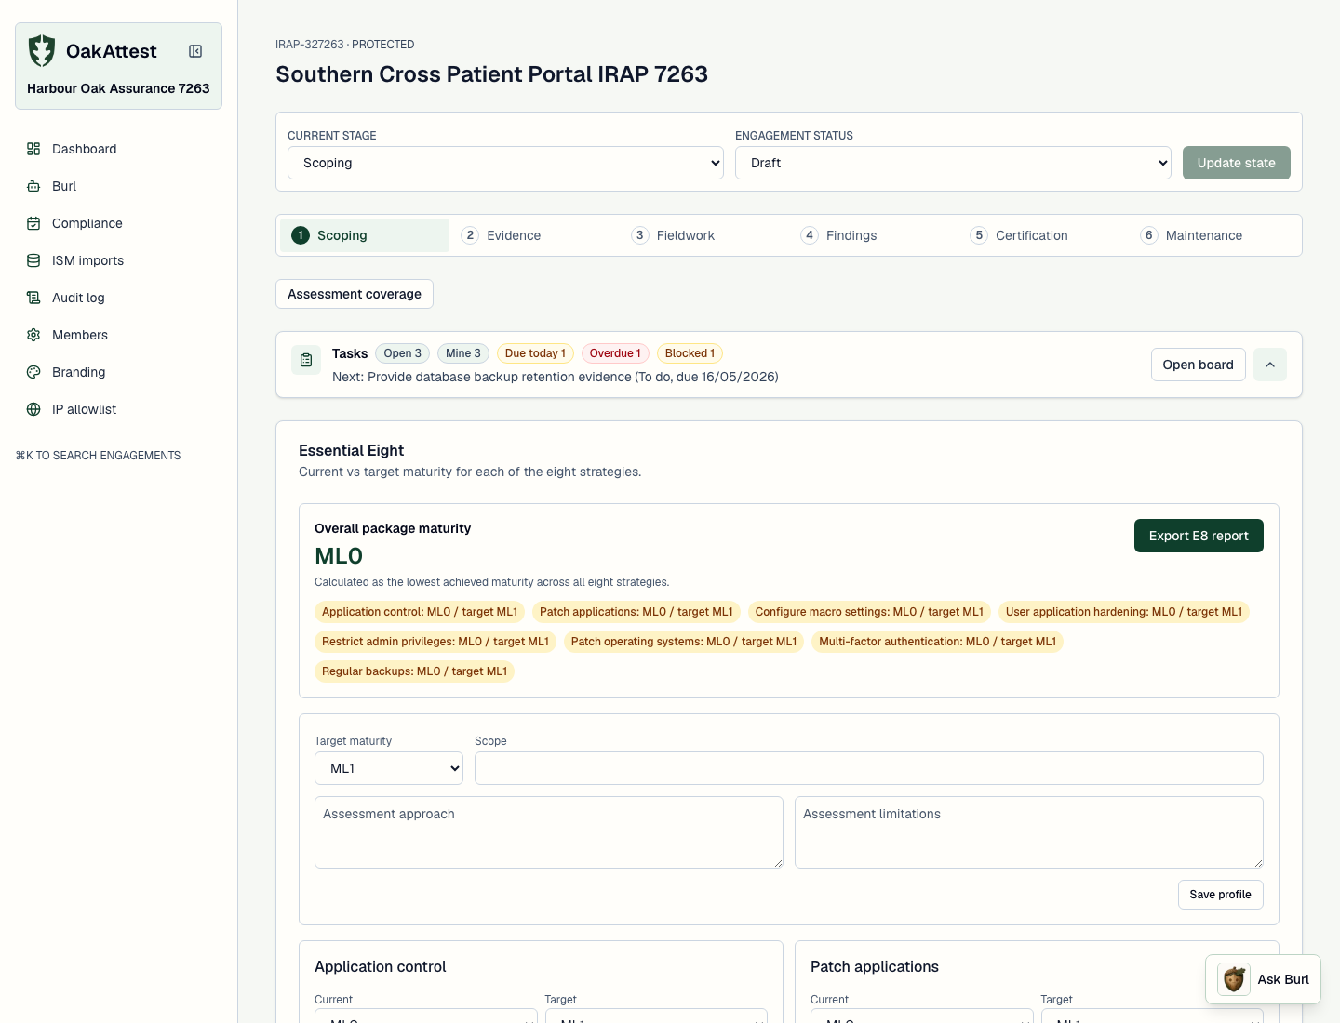
Task: Click into the Scope input field
Action: pos(869,768)
